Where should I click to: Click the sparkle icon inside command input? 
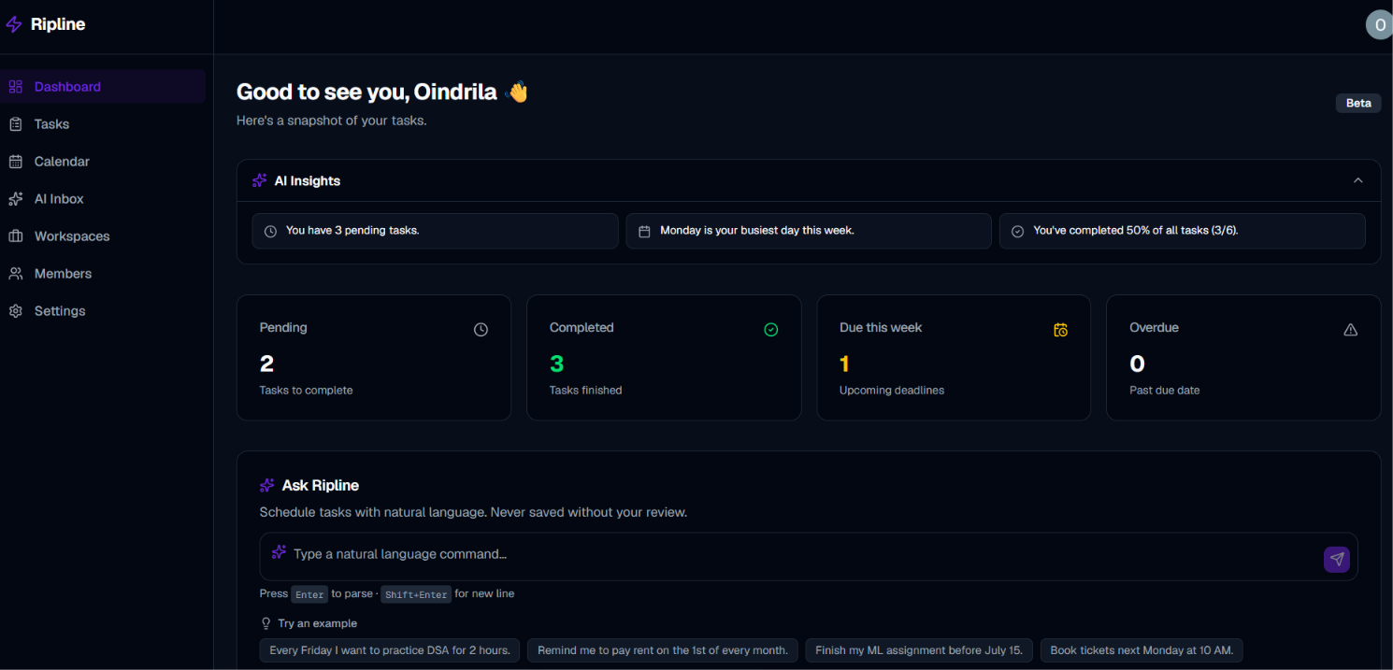pyautogui.click(x=279, y=552)
